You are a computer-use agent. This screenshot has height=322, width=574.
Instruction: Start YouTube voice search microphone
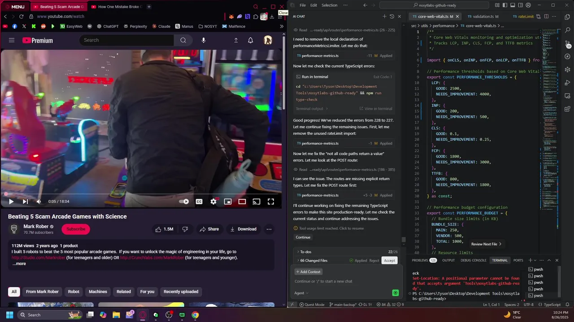(x=204, y=40)
